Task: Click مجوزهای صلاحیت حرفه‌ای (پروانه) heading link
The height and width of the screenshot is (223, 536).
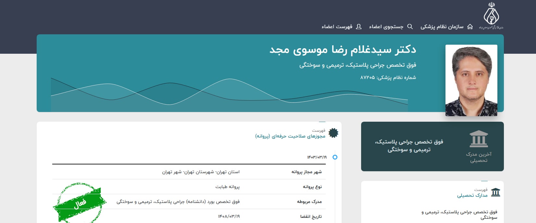Action: tap(290, 136)
